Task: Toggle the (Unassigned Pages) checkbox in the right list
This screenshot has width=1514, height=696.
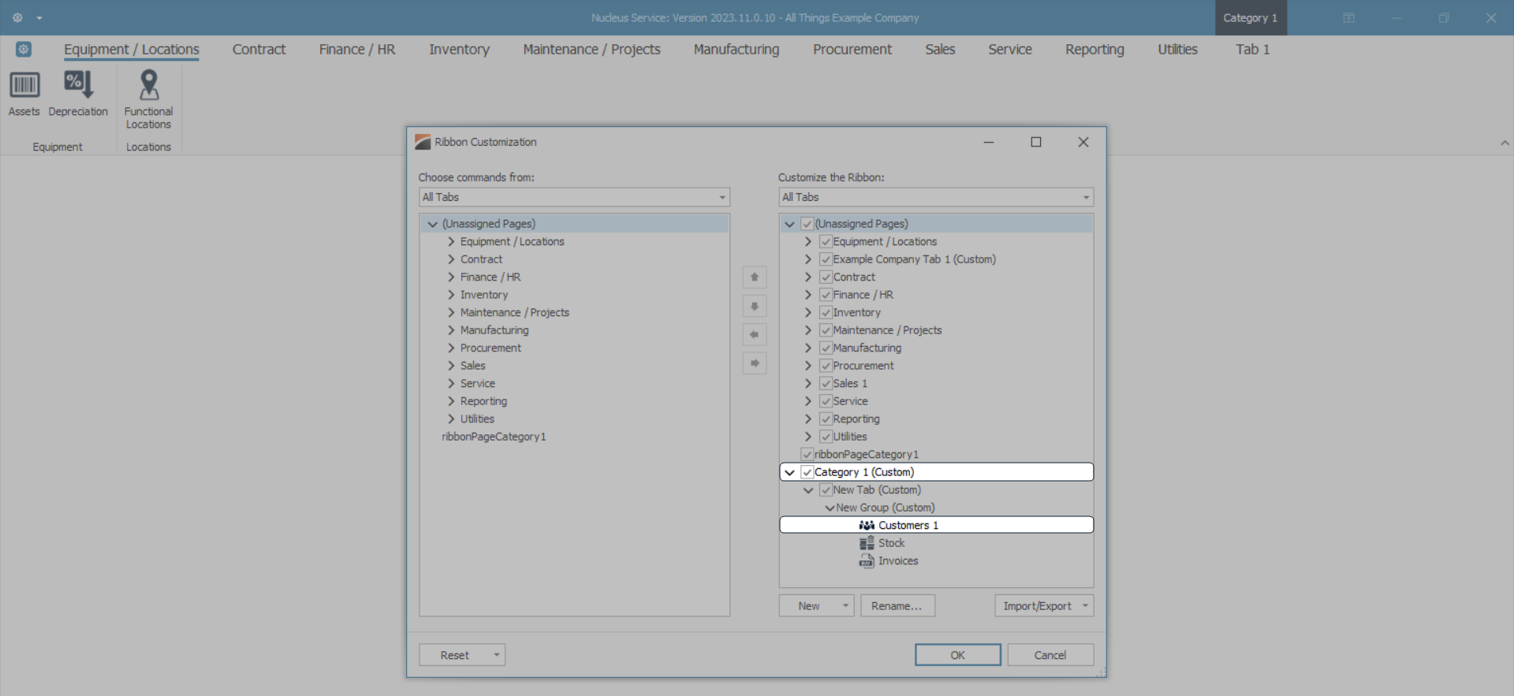Action: click(807, 224)
